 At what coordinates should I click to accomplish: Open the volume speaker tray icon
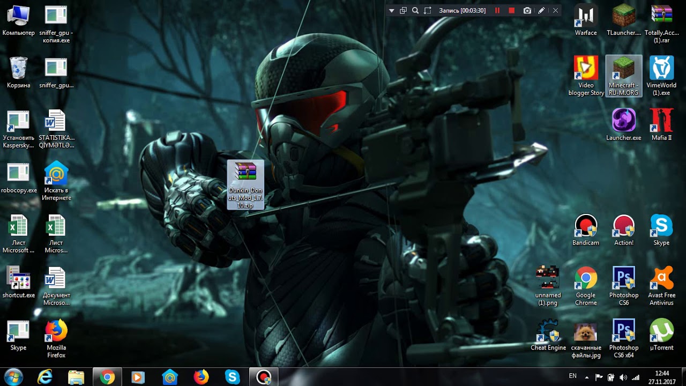pyautogui.click(x=623, y=377)
